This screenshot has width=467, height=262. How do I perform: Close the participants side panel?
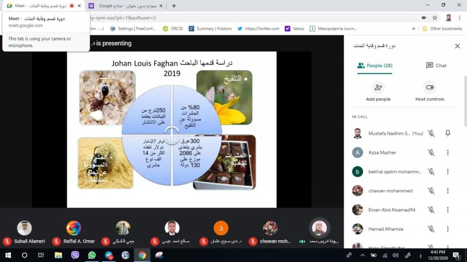coord(457,46)
